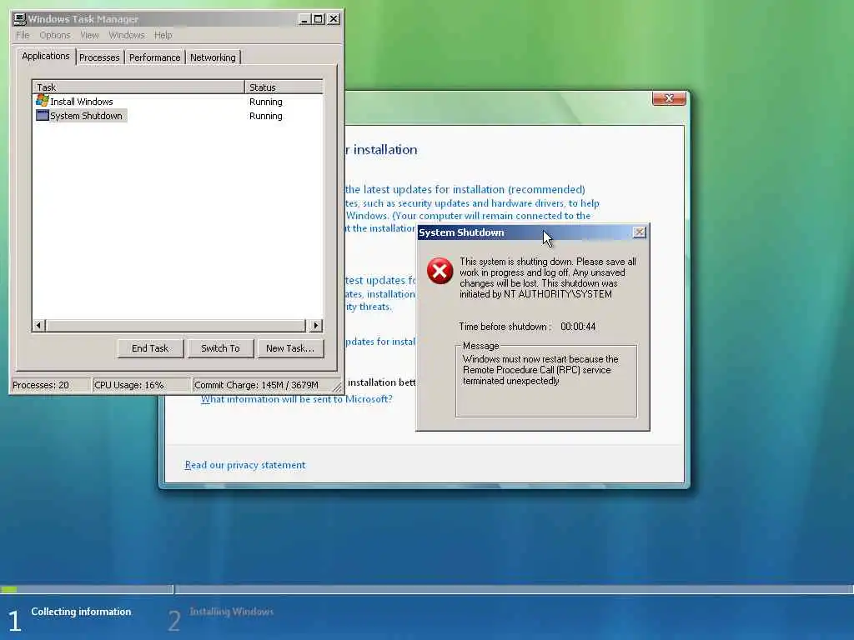The width and height of the screenshot is (854, 640).
Task: Click the task list horizontal scrollbar track
Action: 177,326
